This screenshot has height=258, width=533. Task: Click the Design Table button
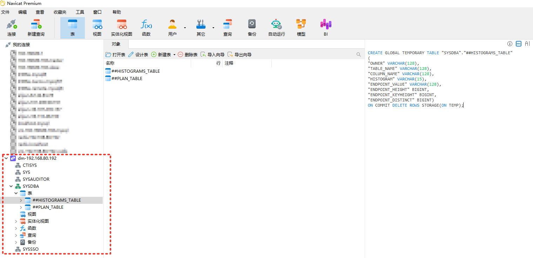click(x=138, y=55)
